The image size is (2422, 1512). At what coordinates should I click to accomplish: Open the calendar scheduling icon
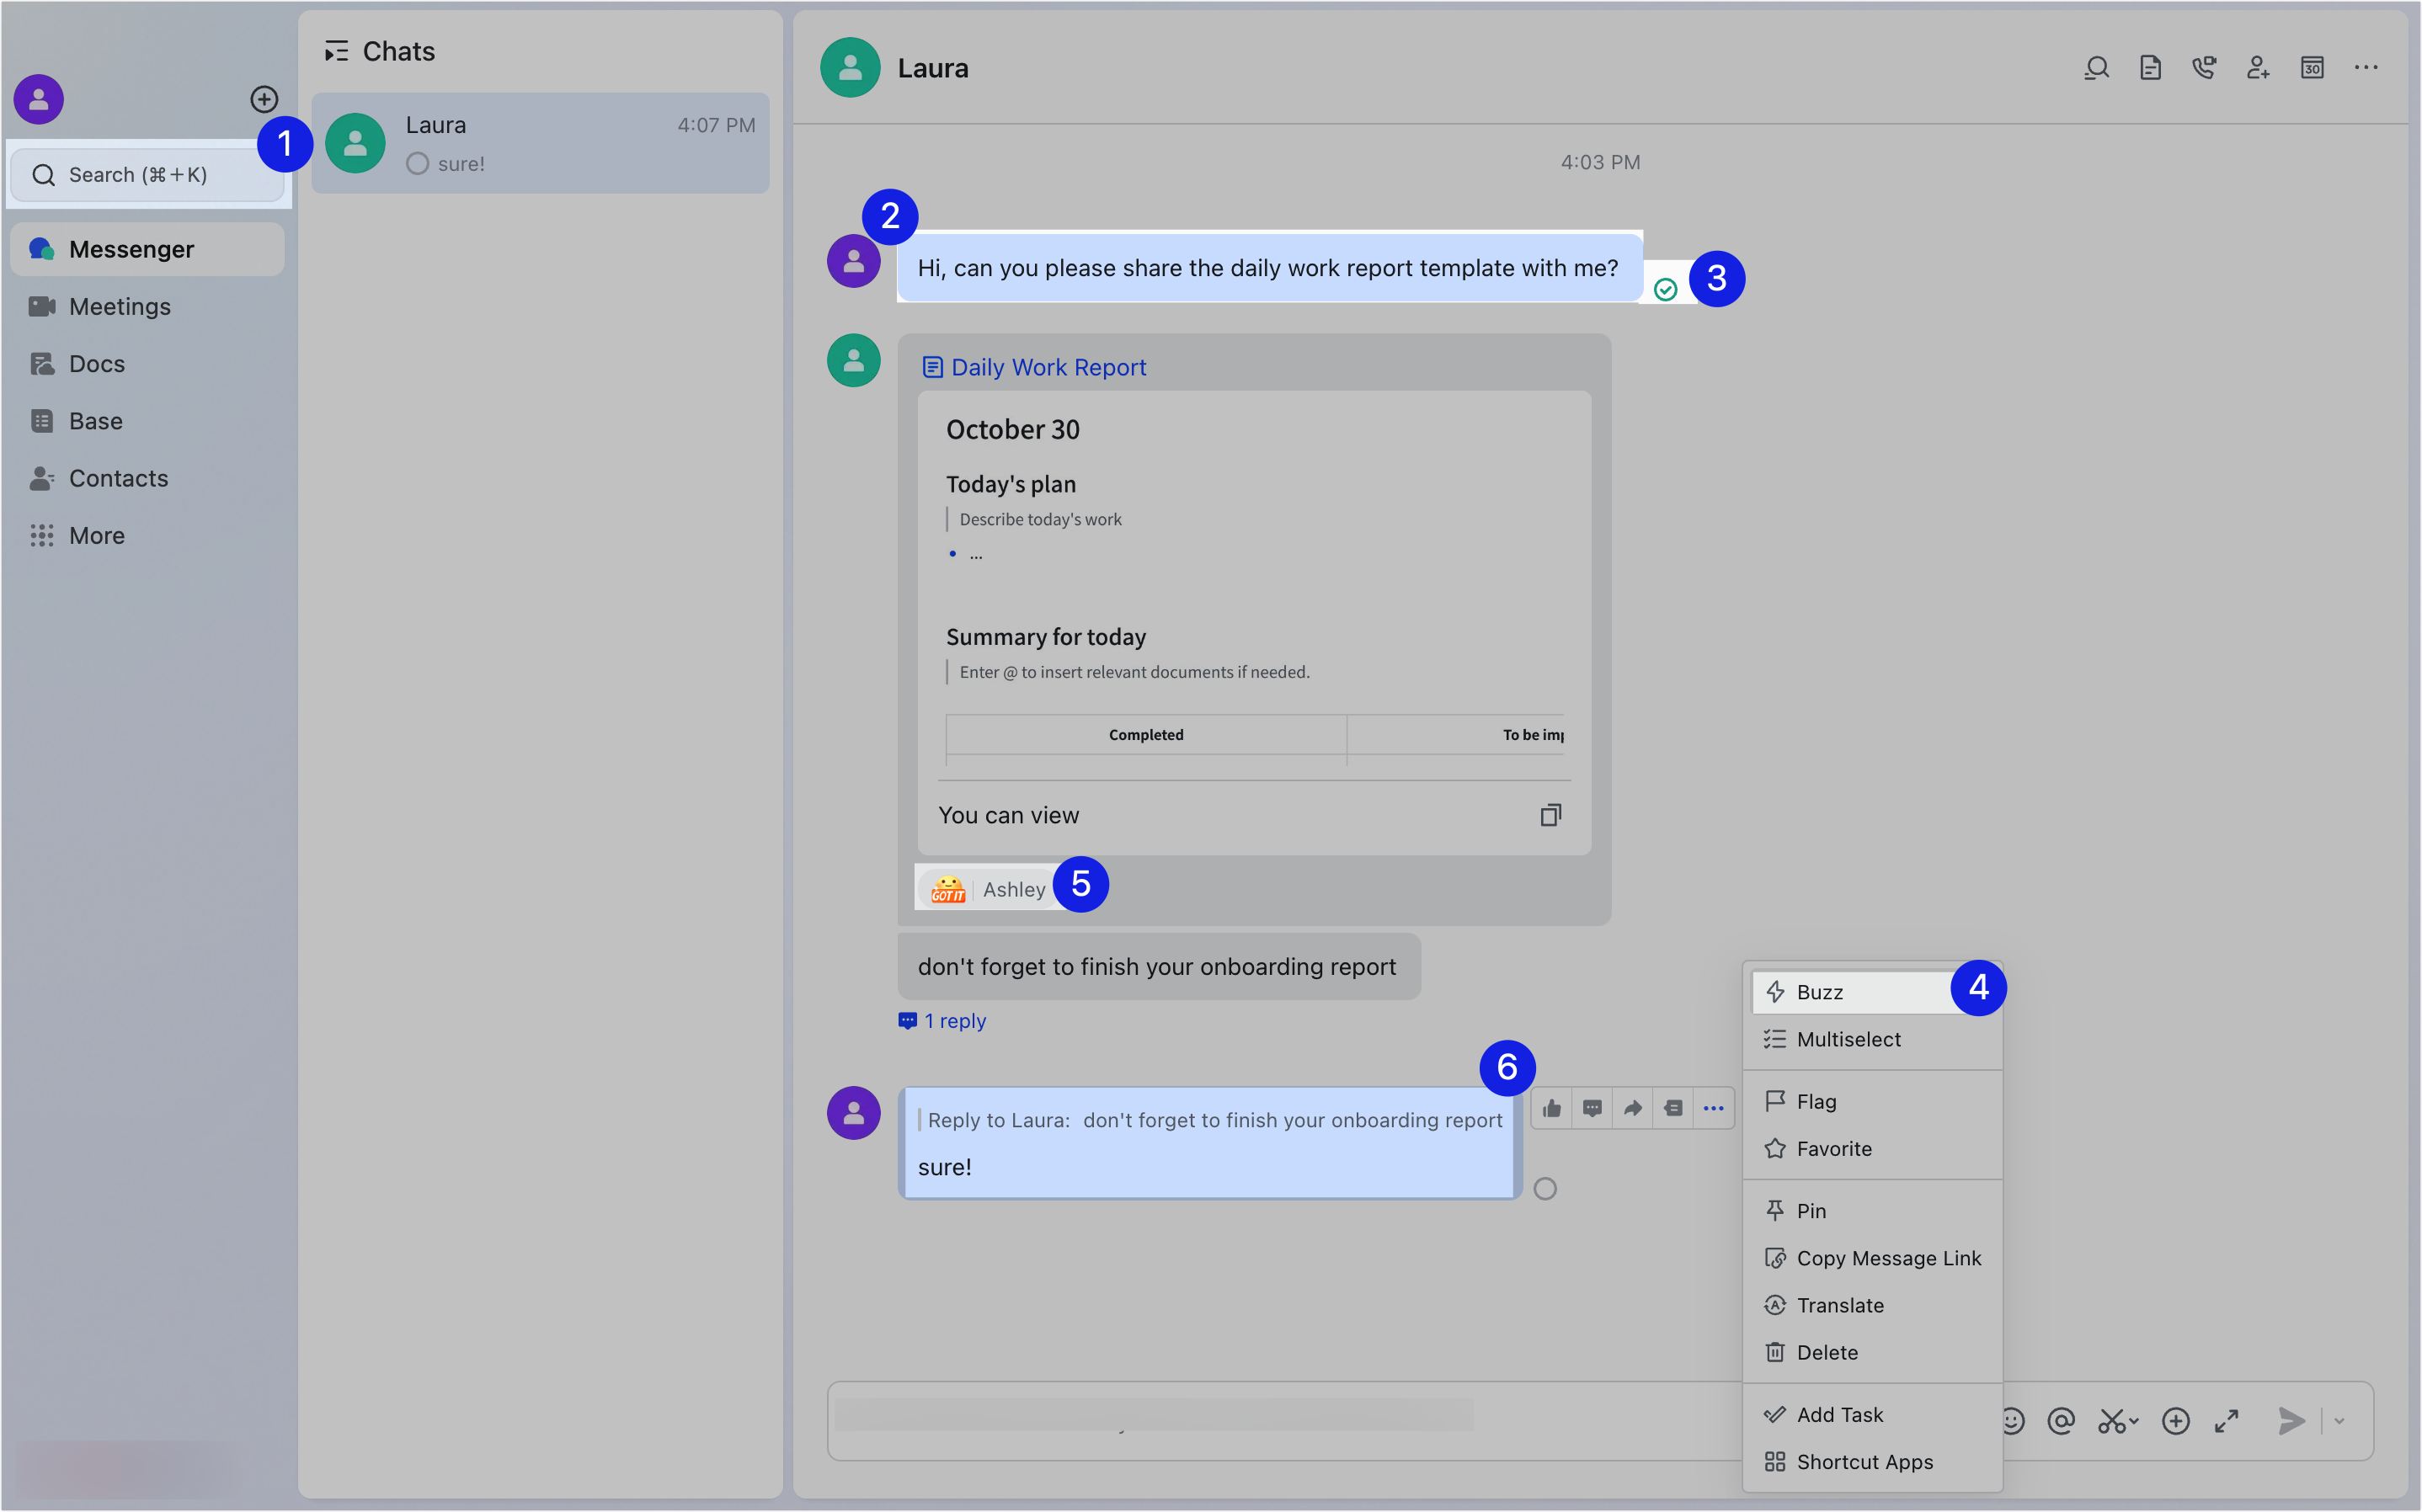coord(2311,67)
